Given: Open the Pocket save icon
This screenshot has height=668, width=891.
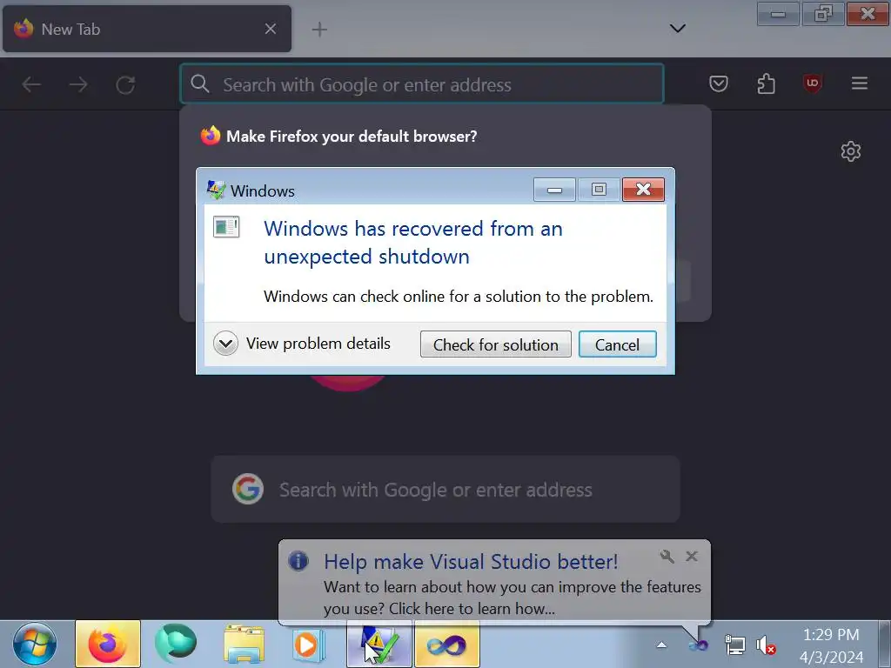Looking at the screenshot, I should (719, 84).
